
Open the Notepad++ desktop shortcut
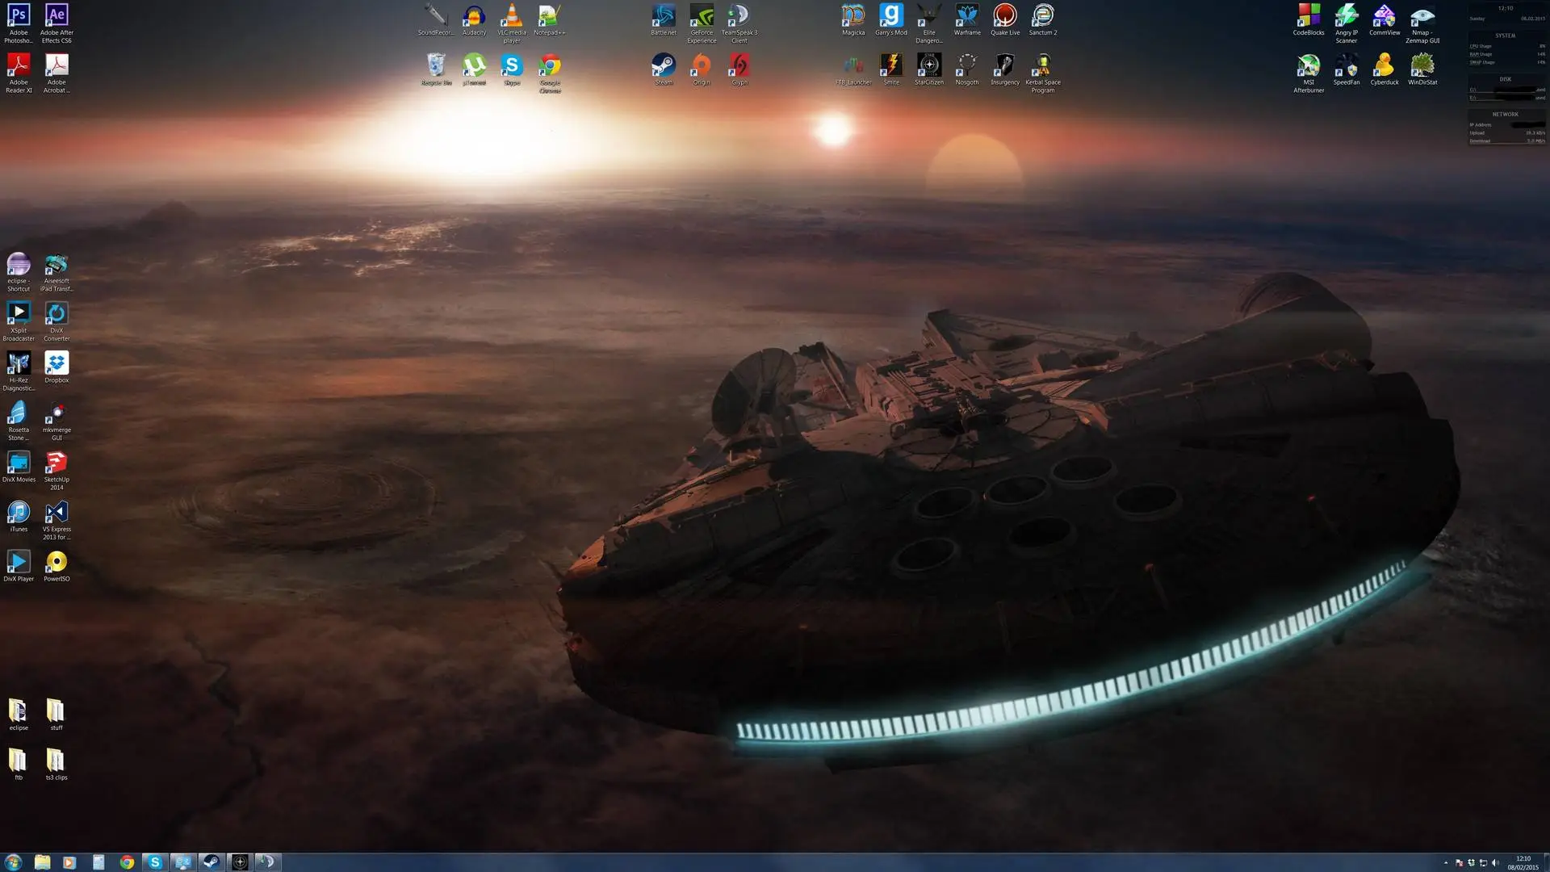point(550,20)
